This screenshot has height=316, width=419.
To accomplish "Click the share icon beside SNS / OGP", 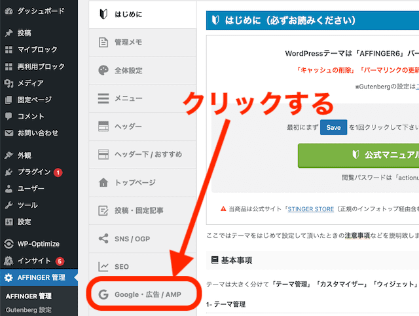I will click(103, 239).
